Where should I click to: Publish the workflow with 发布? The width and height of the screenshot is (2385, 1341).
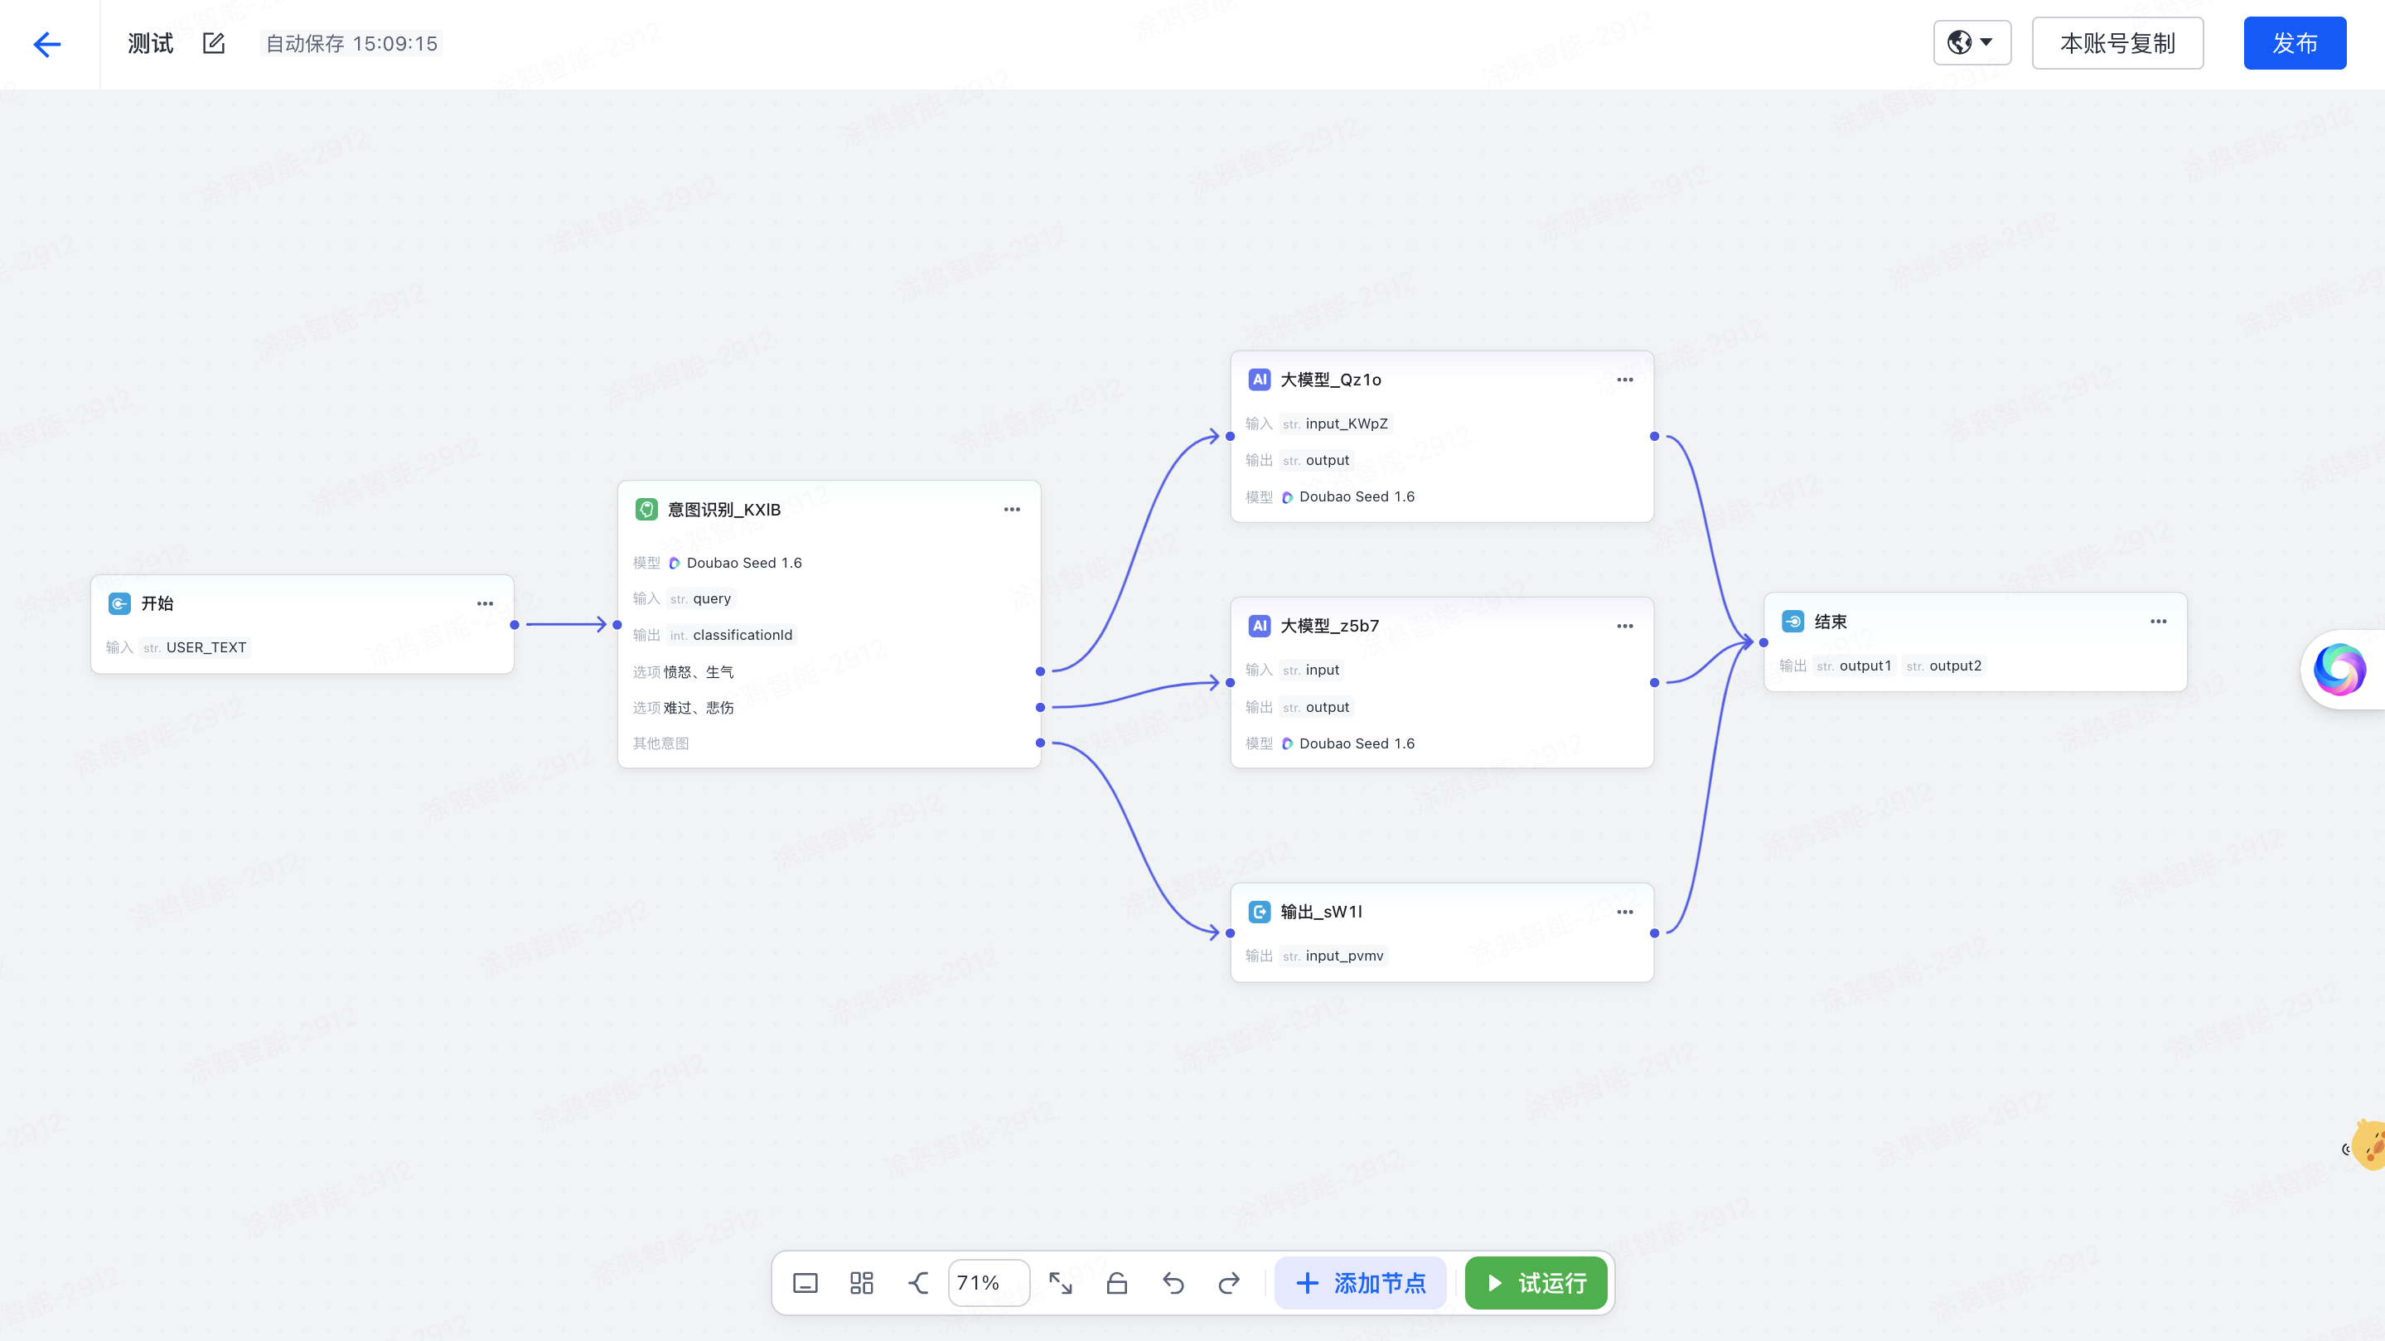[x=2295, y=42]
